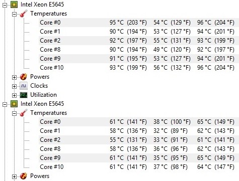Click the green graph icon next to Utilization

(24, 95)
